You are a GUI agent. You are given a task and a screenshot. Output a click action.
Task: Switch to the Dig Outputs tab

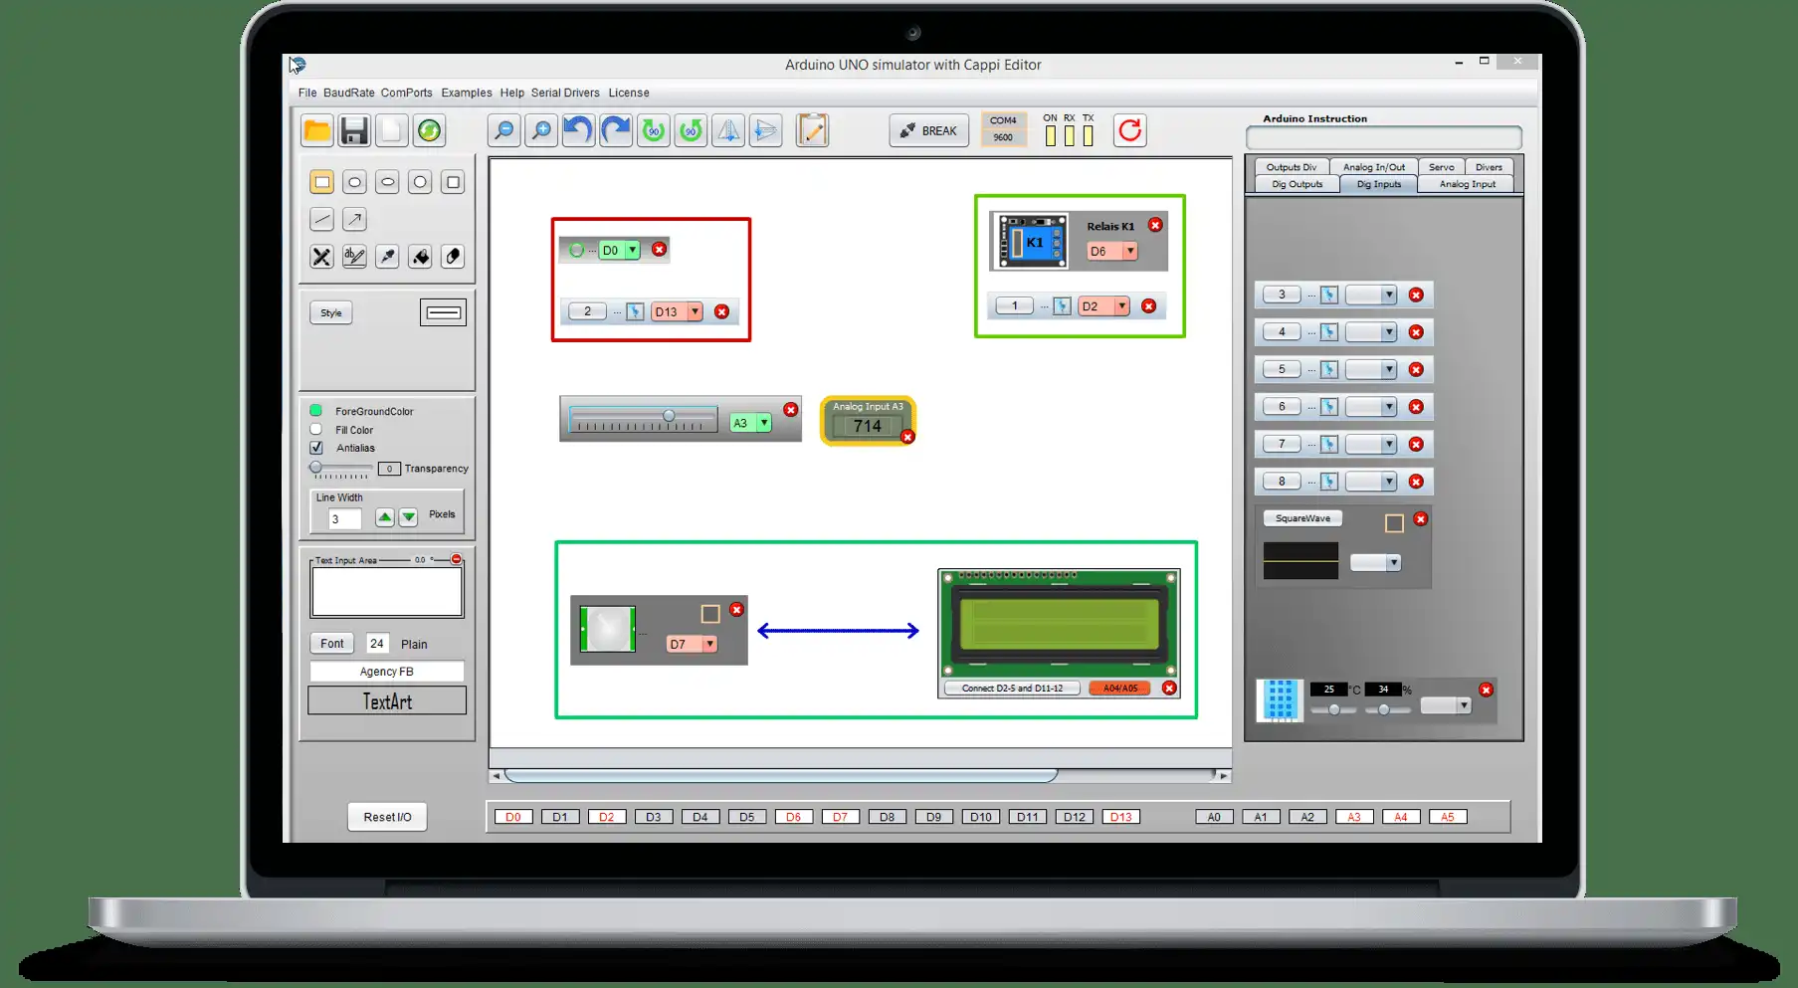point(1298,184)
